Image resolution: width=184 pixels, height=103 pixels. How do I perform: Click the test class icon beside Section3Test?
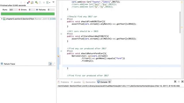click(4, 19)
